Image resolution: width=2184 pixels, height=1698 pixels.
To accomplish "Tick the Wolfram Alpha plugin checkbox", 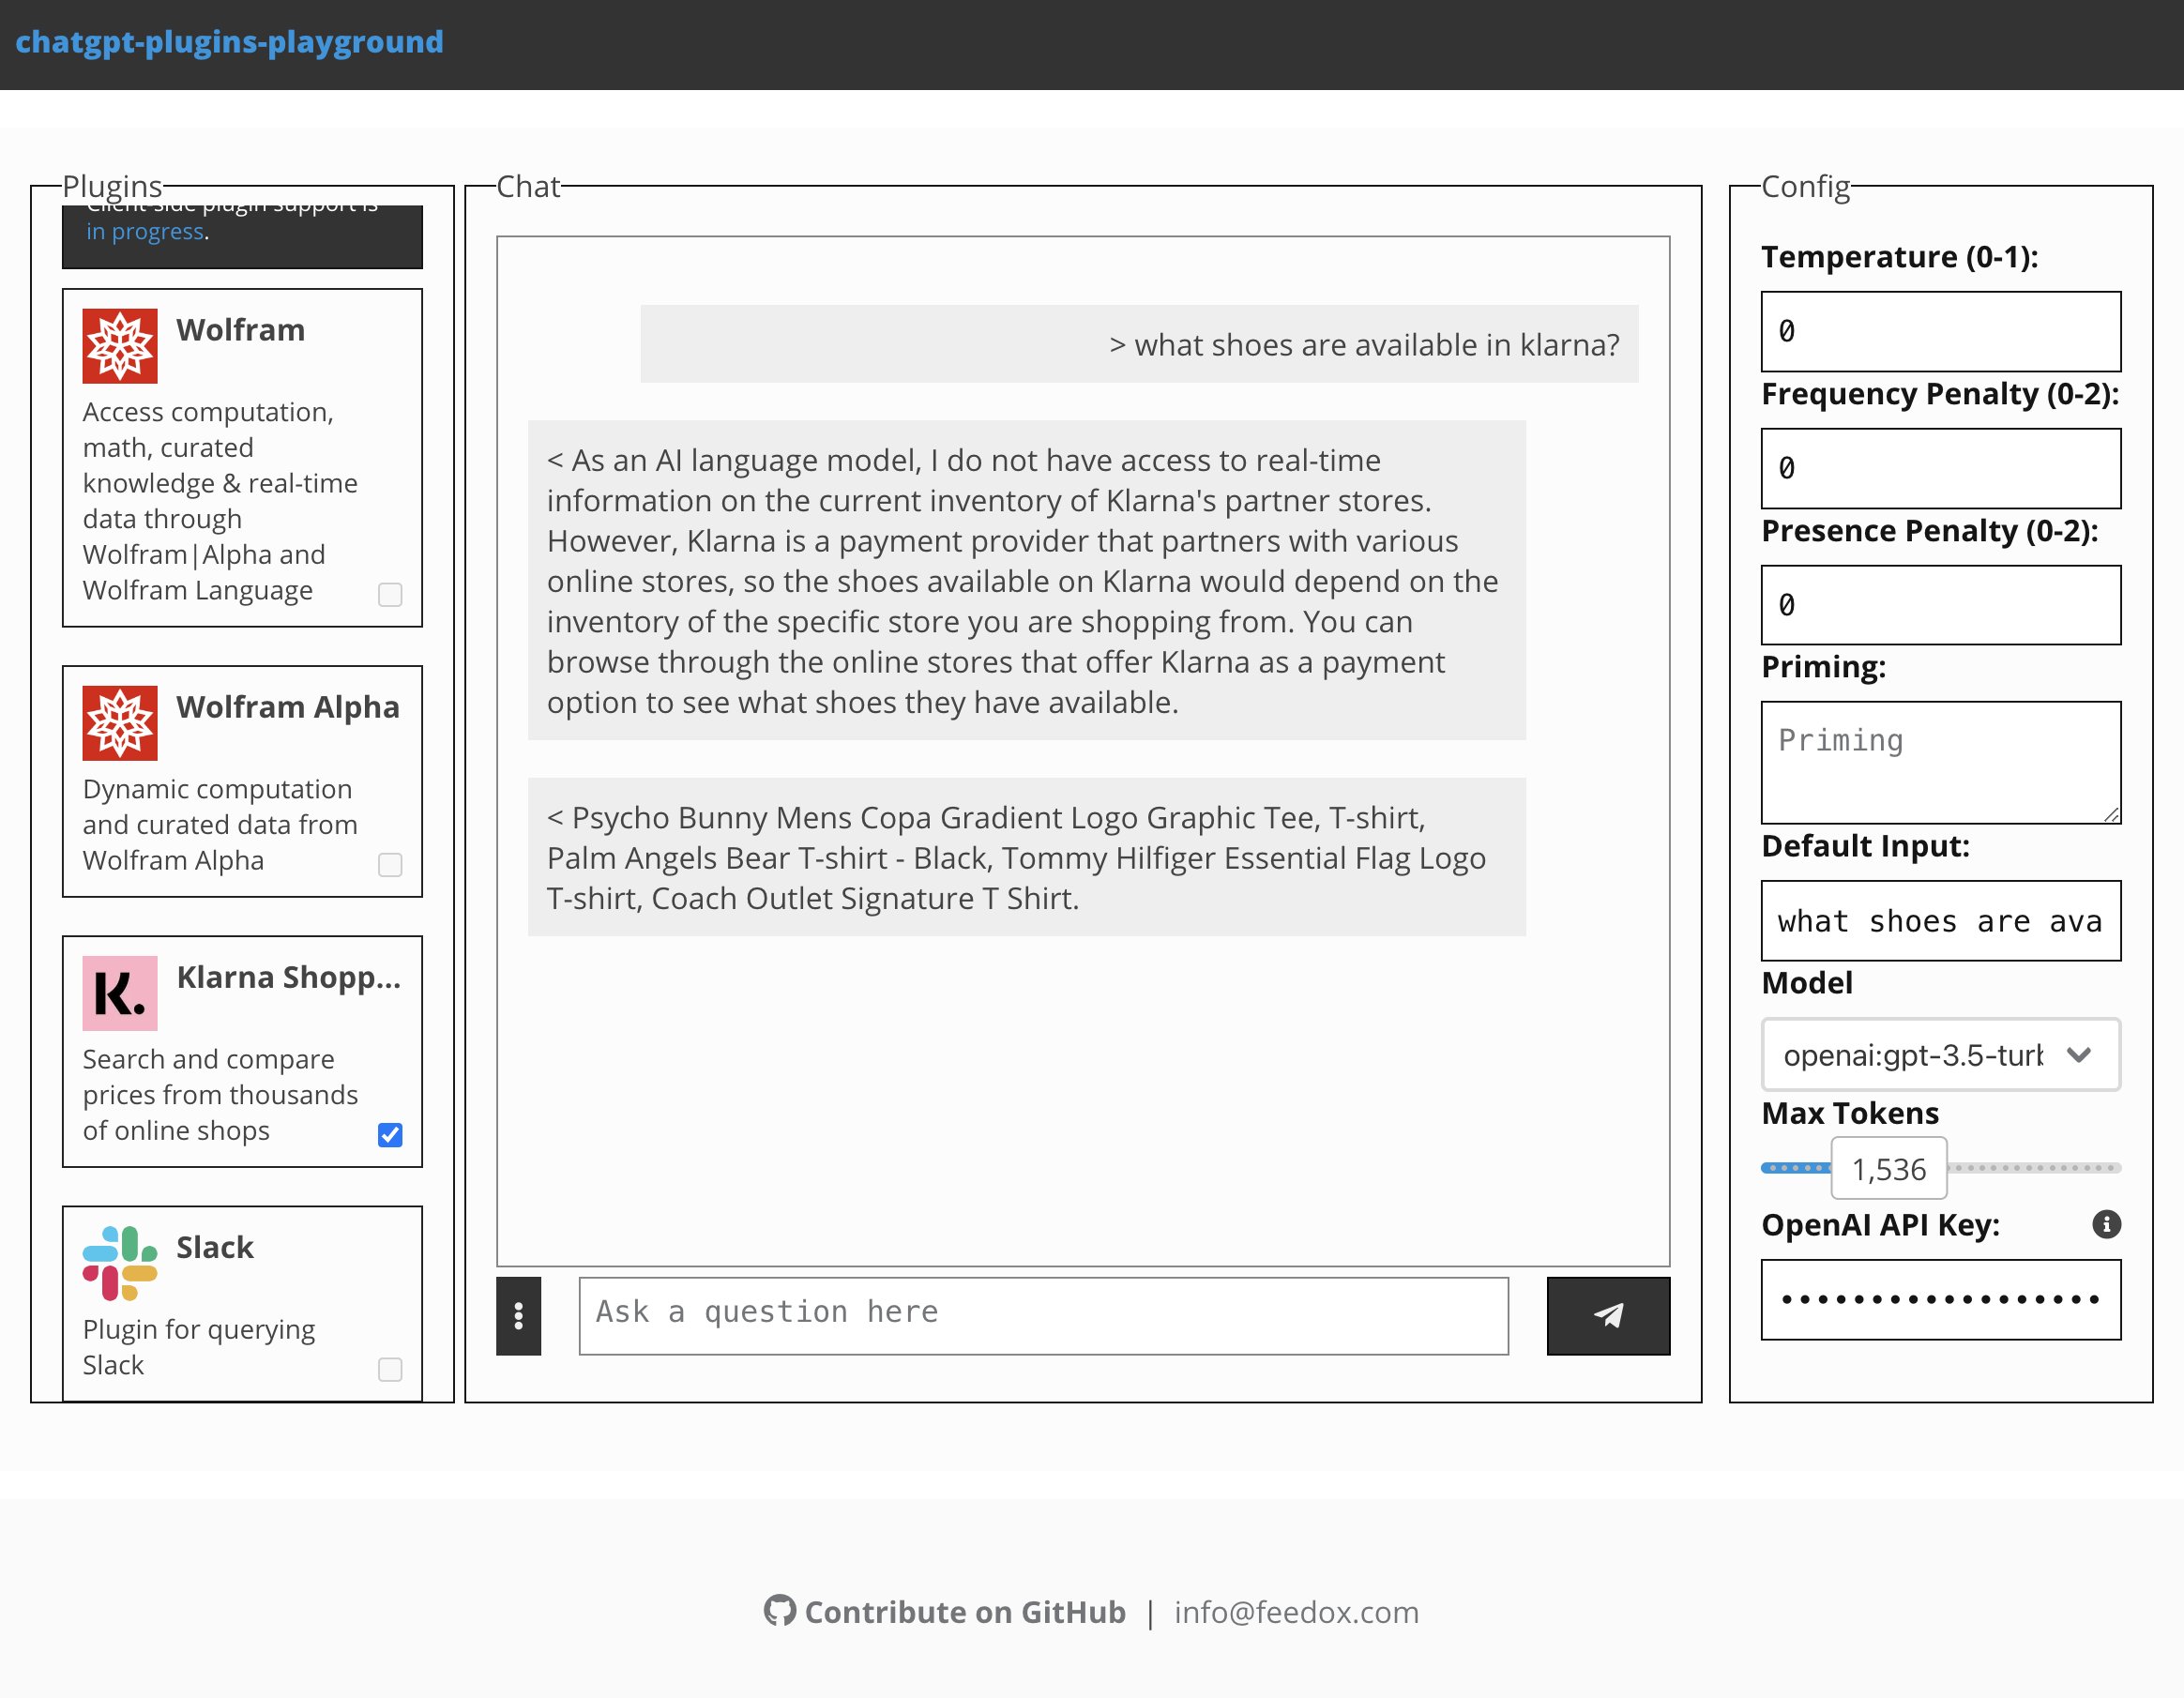I will pos(390,865).
